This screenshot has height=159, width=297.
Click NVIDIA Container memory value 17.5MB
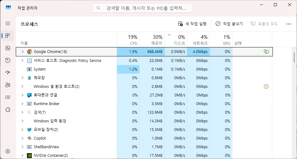156,155
